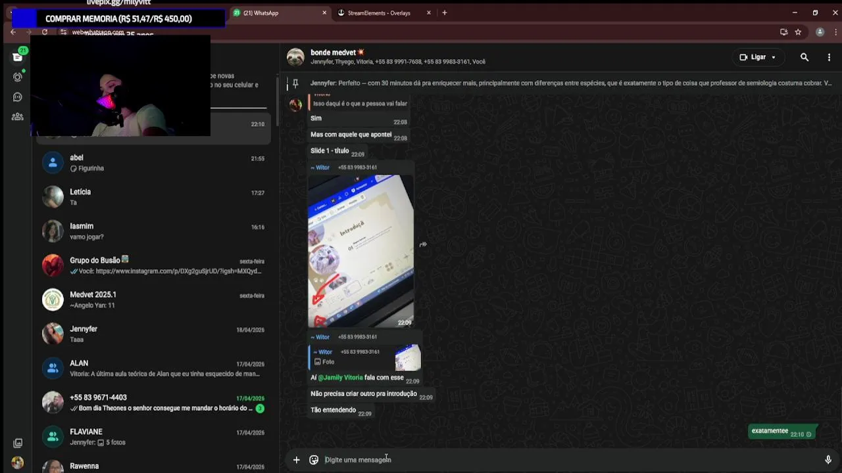Click the ~Witor sender name above photo
This screenshot has height=473, width=842.
point(320,168)
